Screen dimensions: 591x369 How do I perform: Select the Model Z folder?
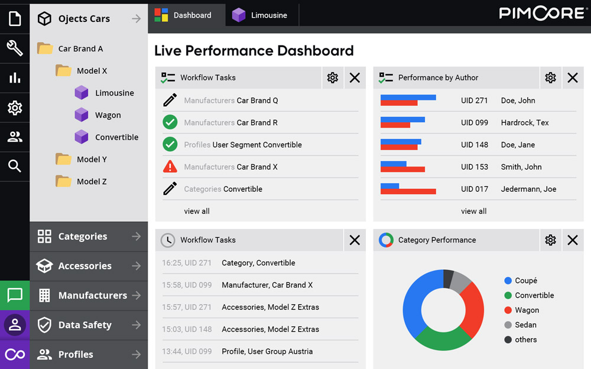tap(82, 181)
